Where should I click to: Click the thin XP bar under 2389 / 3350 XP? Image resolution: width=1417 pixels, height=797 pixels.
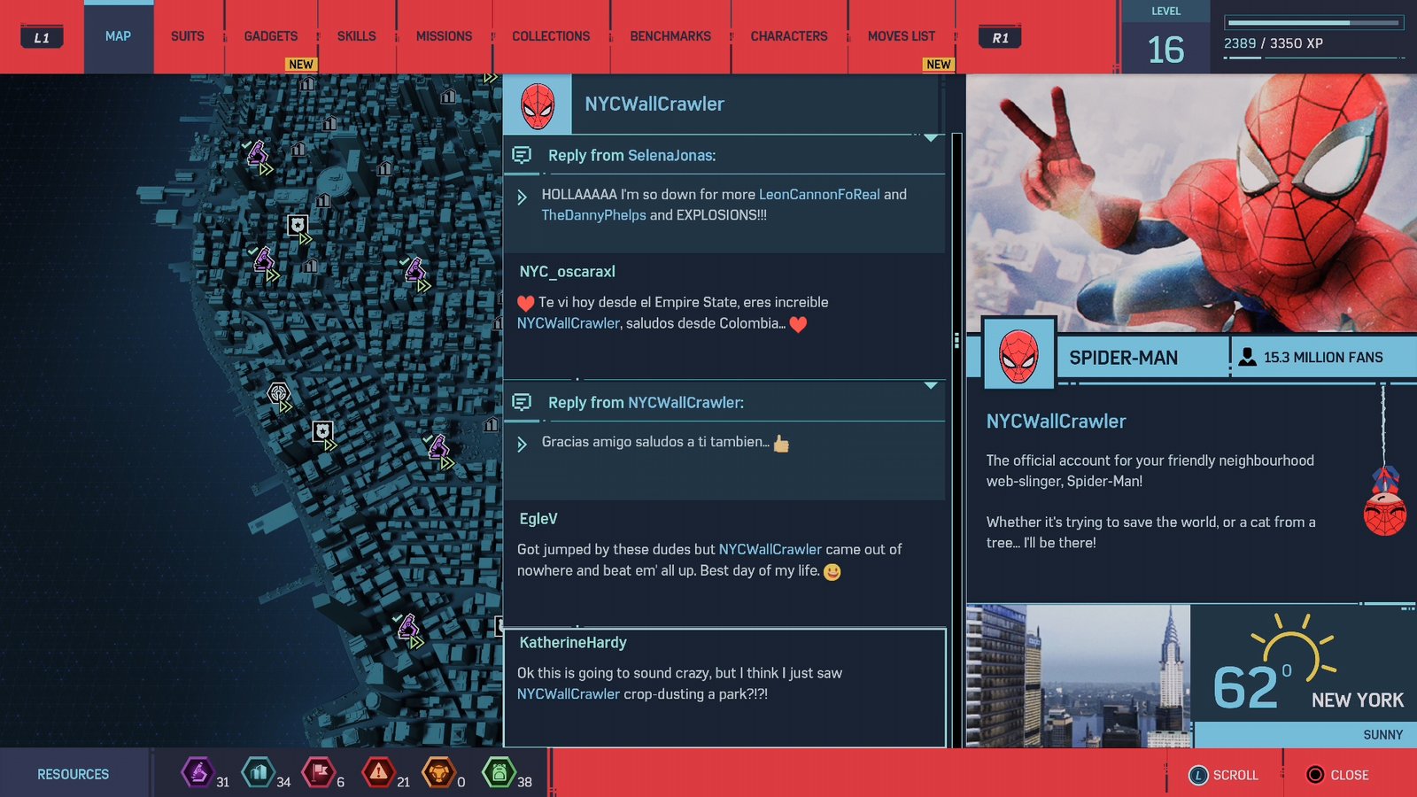coord(1314,58)
